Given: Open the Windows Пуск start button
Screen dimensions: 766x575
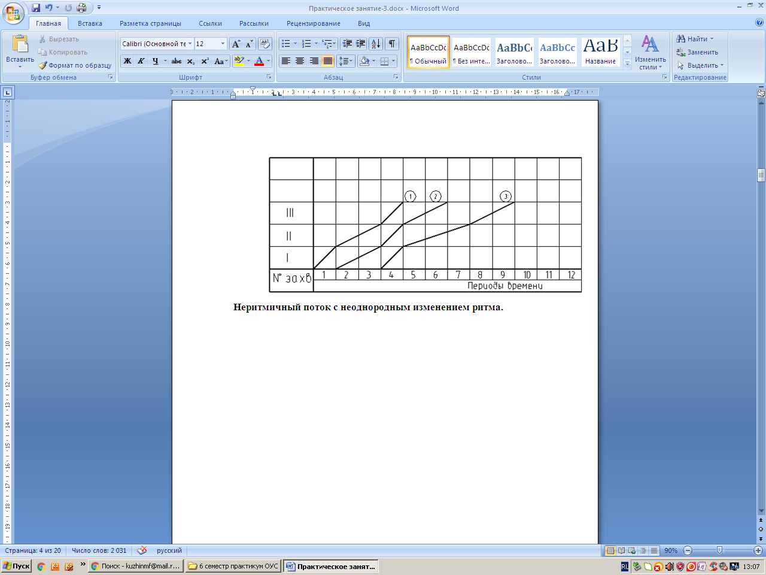Looking at the screenshot, I should (x=16, y=566).
